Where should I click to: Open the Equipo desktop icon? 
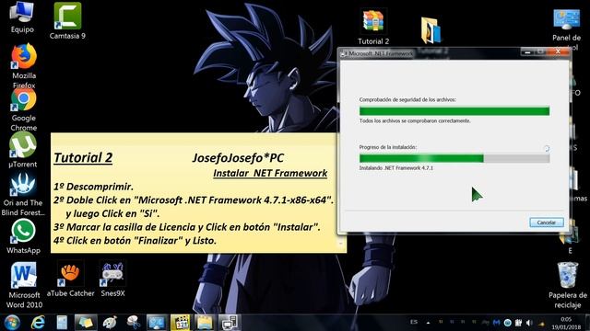pyautogui.click(x=22, y=17)
